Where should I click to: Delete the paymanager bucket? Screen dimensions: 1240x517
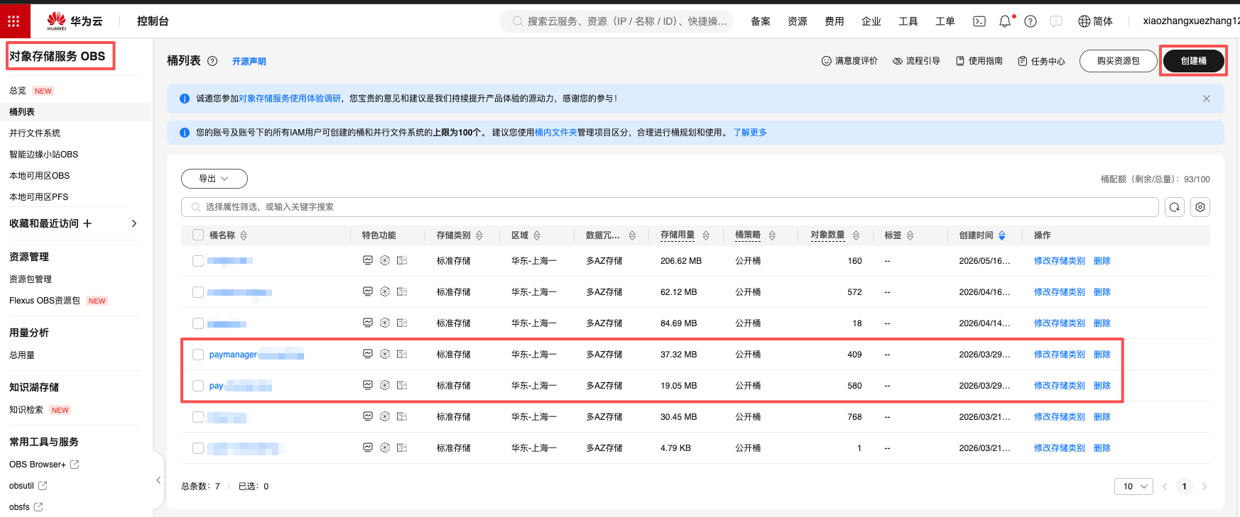(1102, 355)
